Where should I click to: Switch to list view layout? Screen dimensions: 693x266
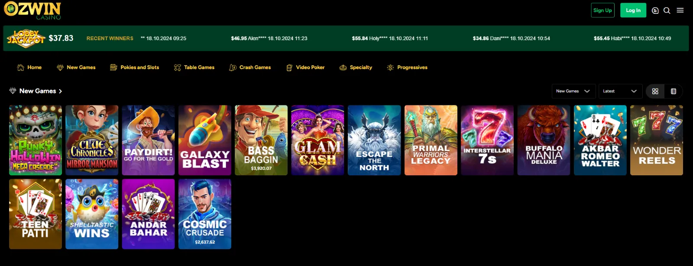(674, 91)
